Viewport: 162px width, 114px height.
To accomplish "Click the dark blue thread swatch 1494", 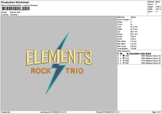I will [x=123, y=56].
